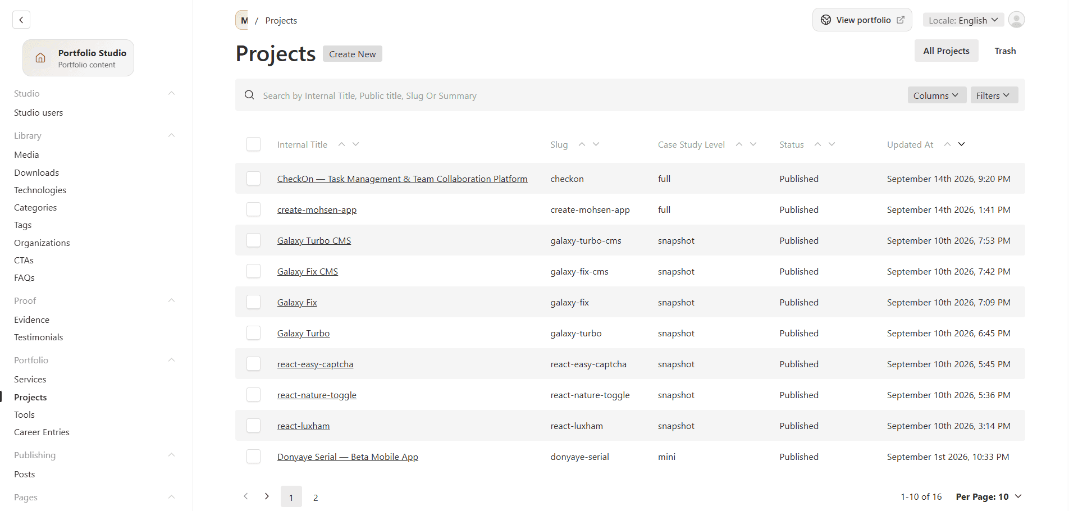Sort Updated At descending arrow

coord(961,144)
